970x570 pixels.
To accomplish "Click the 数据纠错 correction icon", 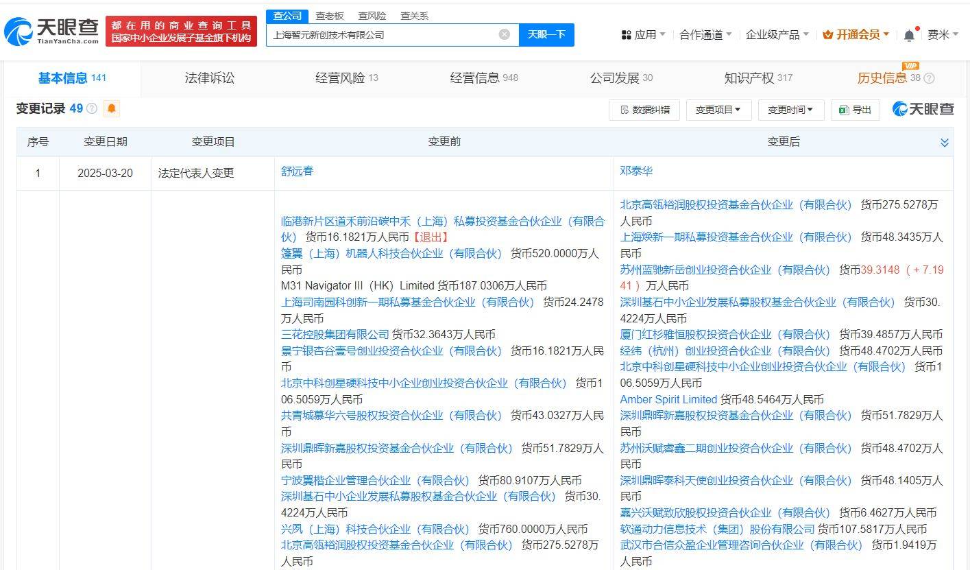I will (625, 109).
